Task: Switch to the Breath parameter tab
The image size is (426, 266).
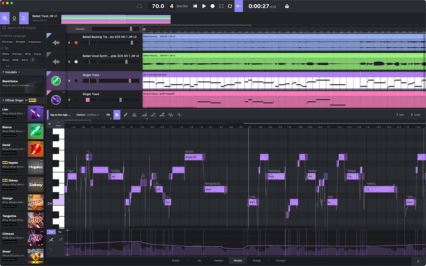Action: [x=176, y=260]
